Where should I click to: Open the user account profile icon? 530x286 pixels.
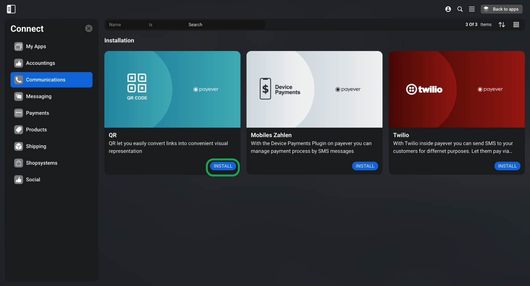[x=448, y=9]
